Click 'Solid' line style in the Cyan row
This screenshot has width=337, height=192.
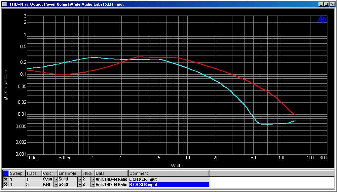point(68,179)
